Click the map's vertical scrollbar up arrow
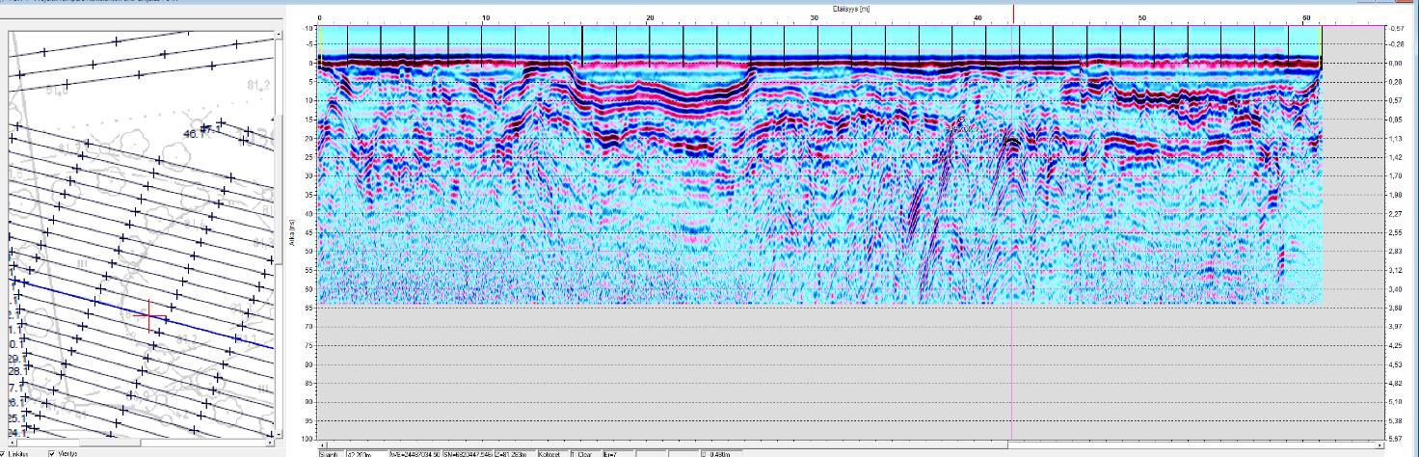1419x457 pixels. point(280,37)
